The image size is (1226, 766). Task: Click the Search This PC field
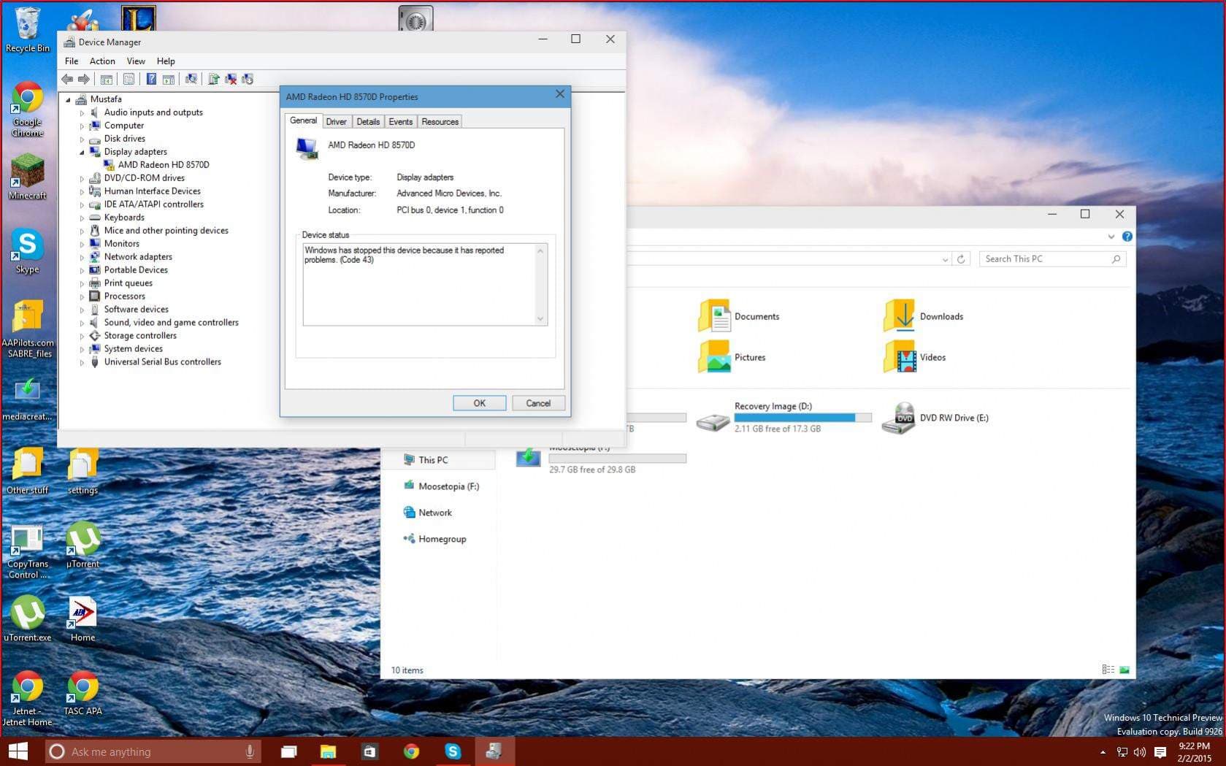[x=1052, y=259]
